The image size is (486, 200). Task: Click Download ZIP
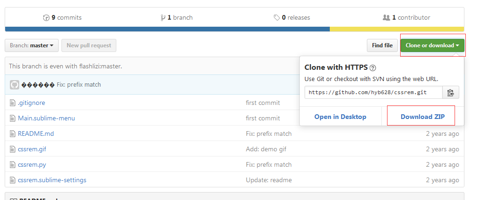[x=423, y=117]
